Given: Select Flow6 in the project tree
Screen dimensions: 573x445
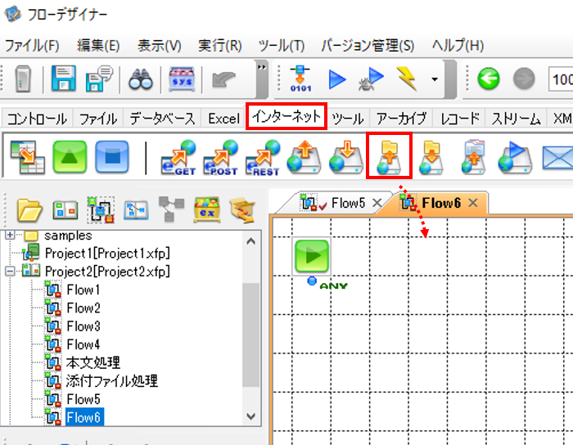Looking at the screenshot, I should click(84, 417).
